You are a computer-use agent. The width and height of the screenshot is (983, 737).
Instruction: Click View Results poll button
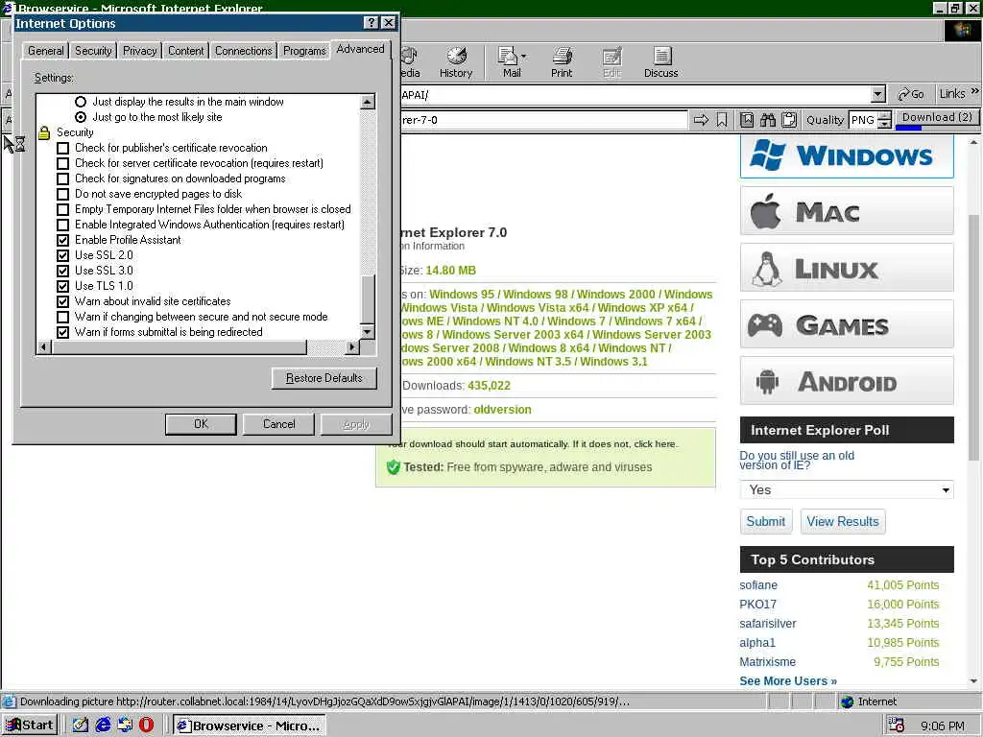coord(843,521)
